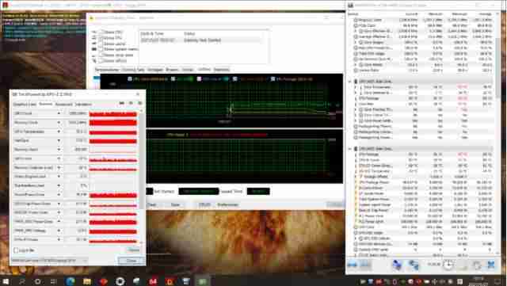Click the HWiNFO logging sheet icon
Image resolution: width=507 pixels, height=286 pixels.
click(463, 265)
